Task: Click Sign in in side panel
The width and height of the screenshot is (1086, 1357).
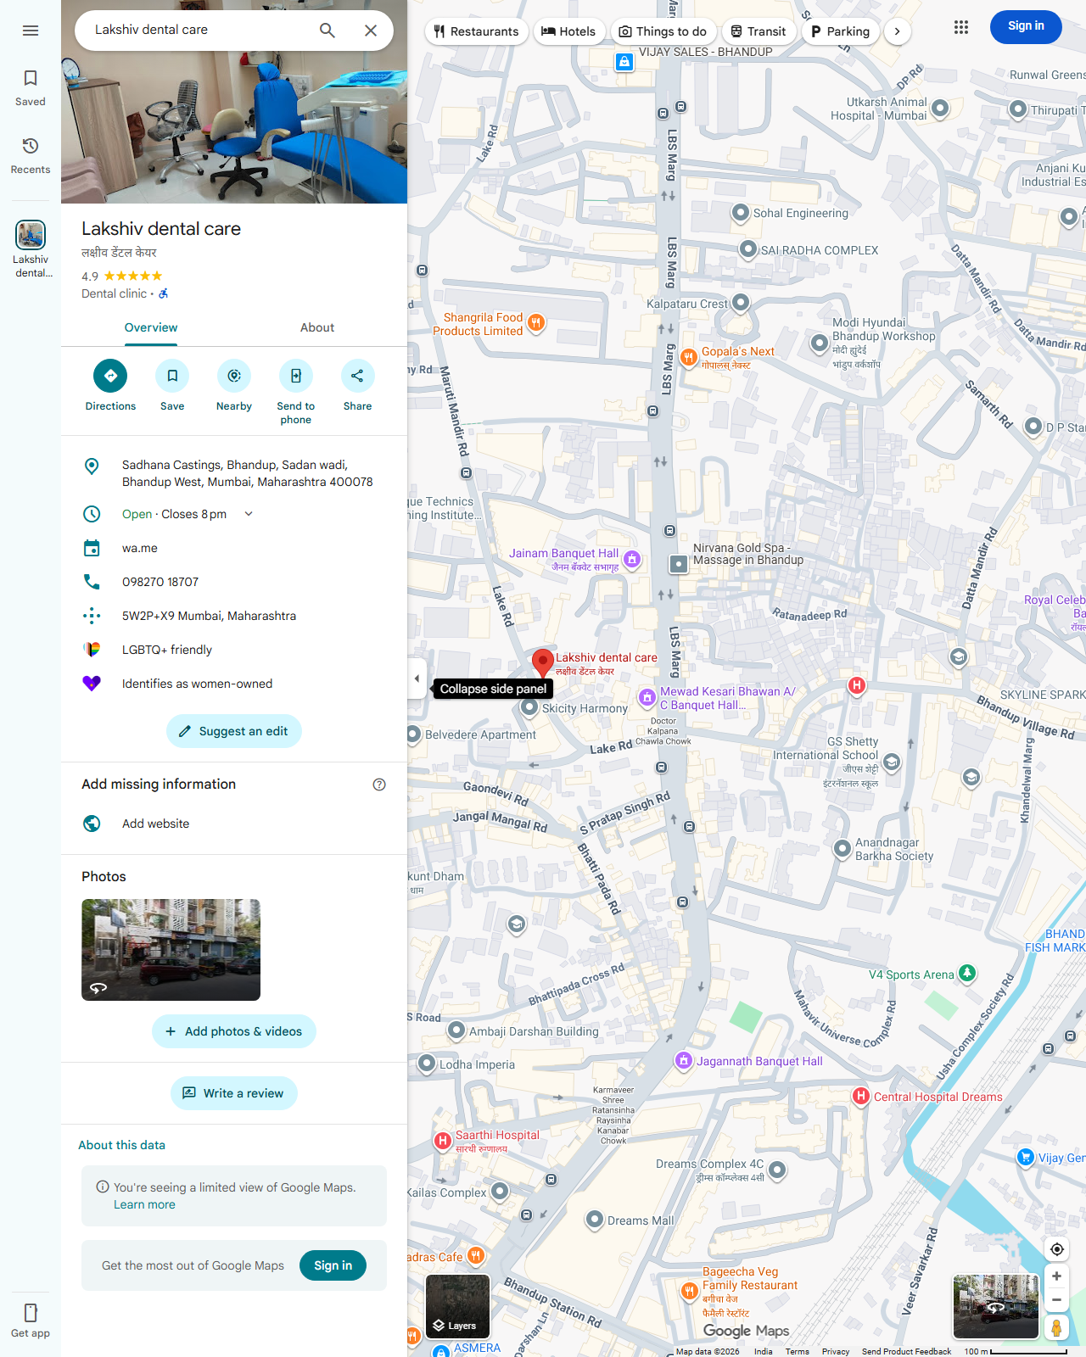Action: pyautogui.click(x=333, y=1265)
